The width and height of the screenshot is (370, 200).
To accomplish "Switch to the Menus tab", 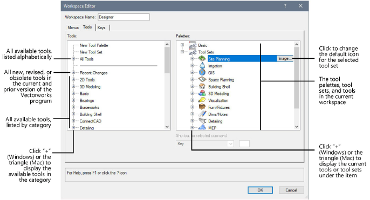I will pos(73,27).
